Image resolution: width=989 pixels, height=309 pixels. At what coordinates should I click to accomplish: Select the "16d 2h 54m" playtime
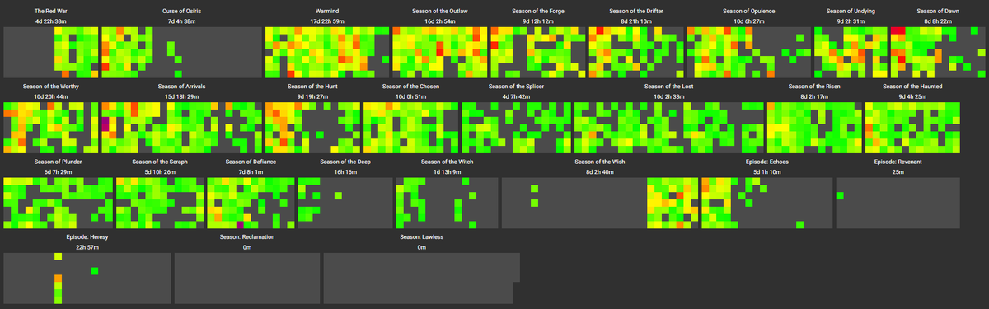(x=439, y=21)
